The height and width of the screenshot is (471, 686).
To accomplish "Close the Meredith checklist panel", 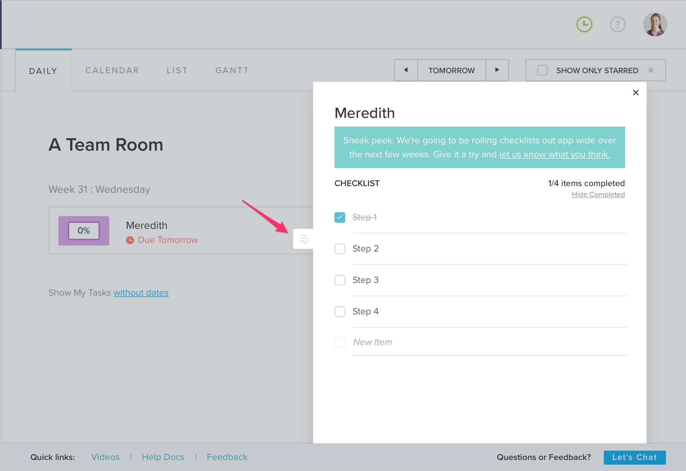I will point(636,93).
